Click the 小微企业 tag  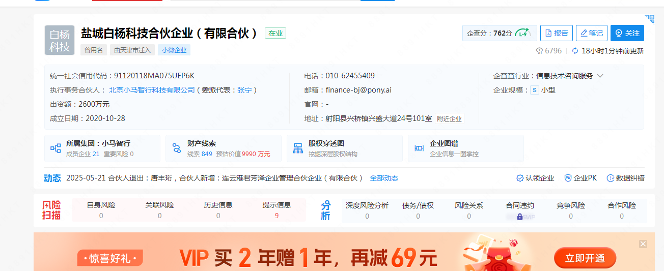[x=174, y=50]
